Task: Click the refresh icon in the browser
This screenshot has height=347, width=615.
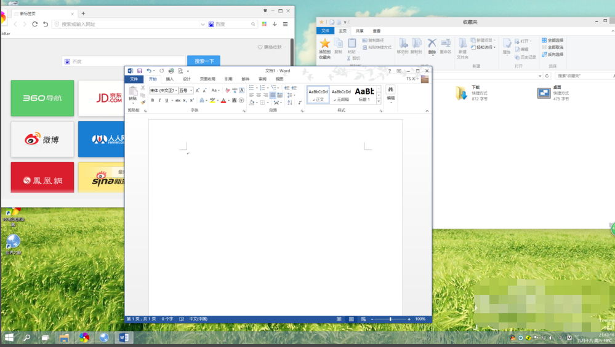Action: click(x=35, y=24)
